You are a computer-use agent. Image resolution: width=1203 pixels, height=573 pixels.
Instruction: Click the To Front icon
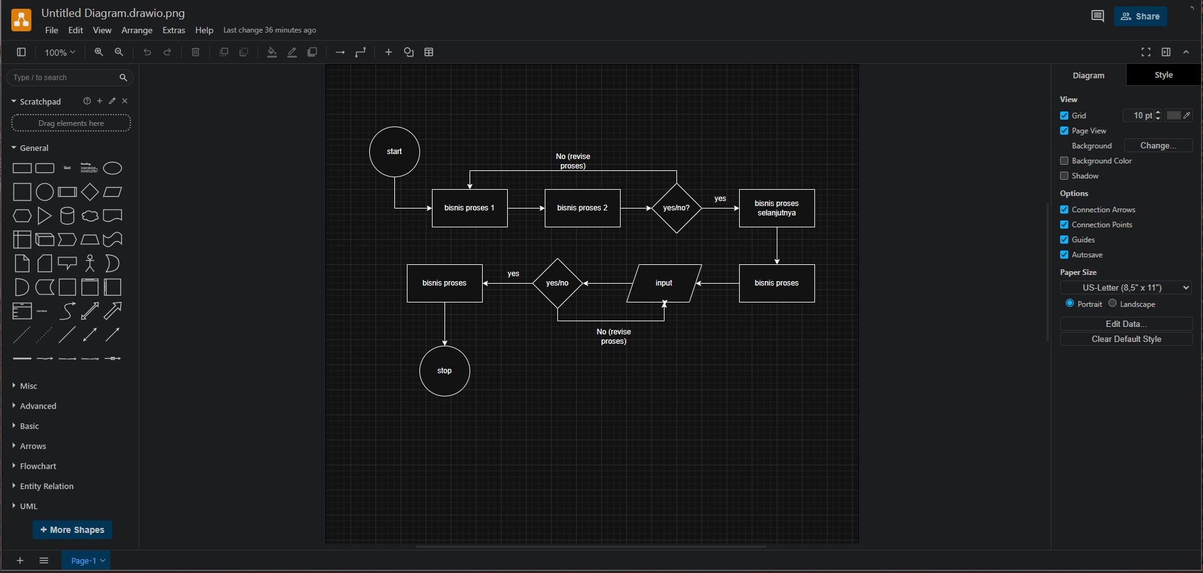click(224, 52)
